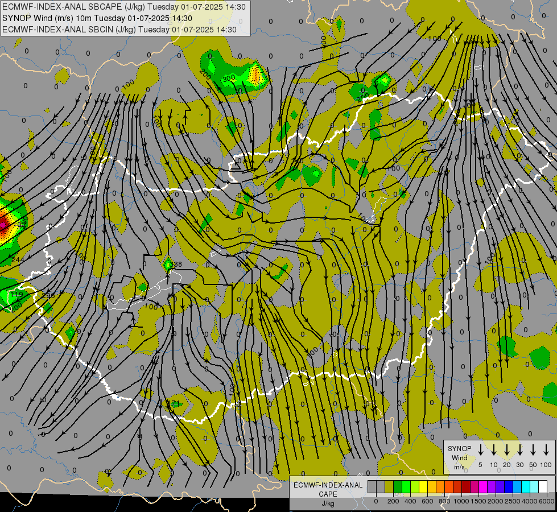This screenshot has height=512, width=557.
Task: Click the '119' CAPE value on map
Action: click(x=16, y=294)
